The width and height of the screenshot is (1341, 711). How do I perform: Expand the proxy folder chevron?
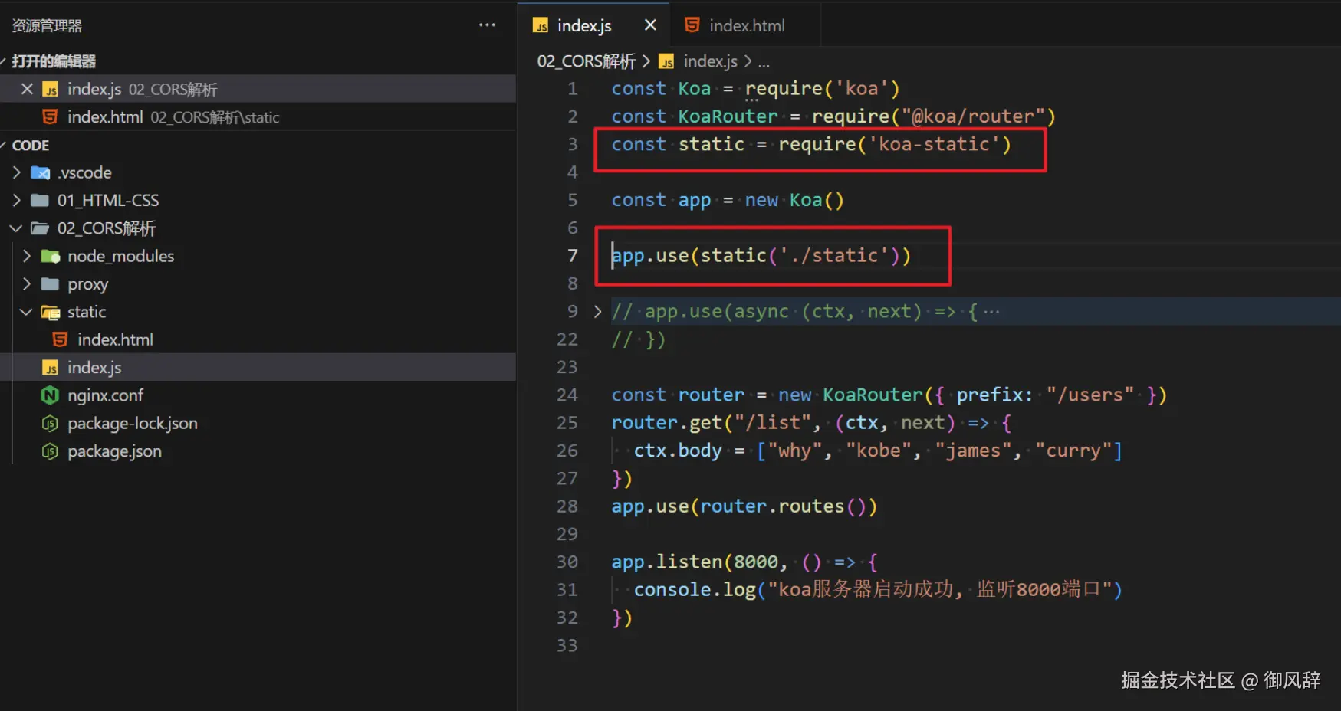click(27, 284)
